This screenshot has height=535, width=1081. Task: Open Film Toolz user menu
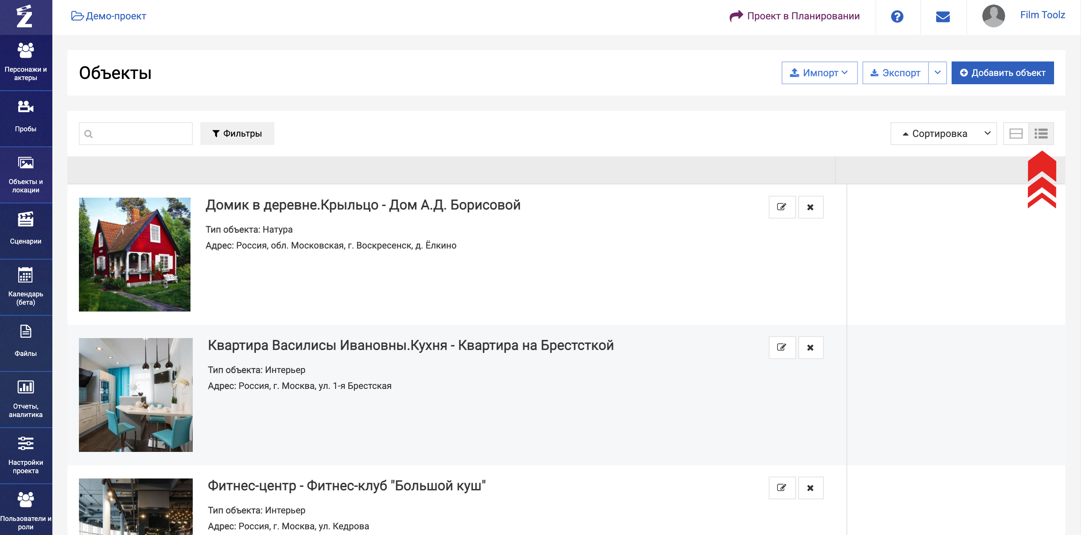point(1042,15)
